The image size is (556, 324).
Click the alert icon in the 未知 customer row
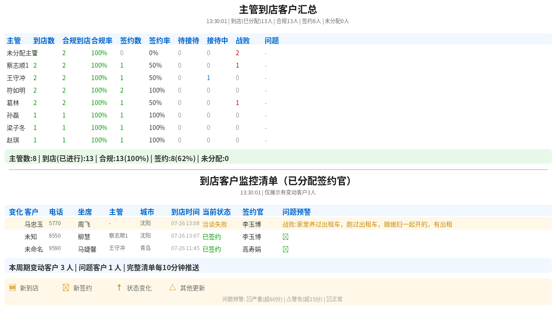pos(286,237)
